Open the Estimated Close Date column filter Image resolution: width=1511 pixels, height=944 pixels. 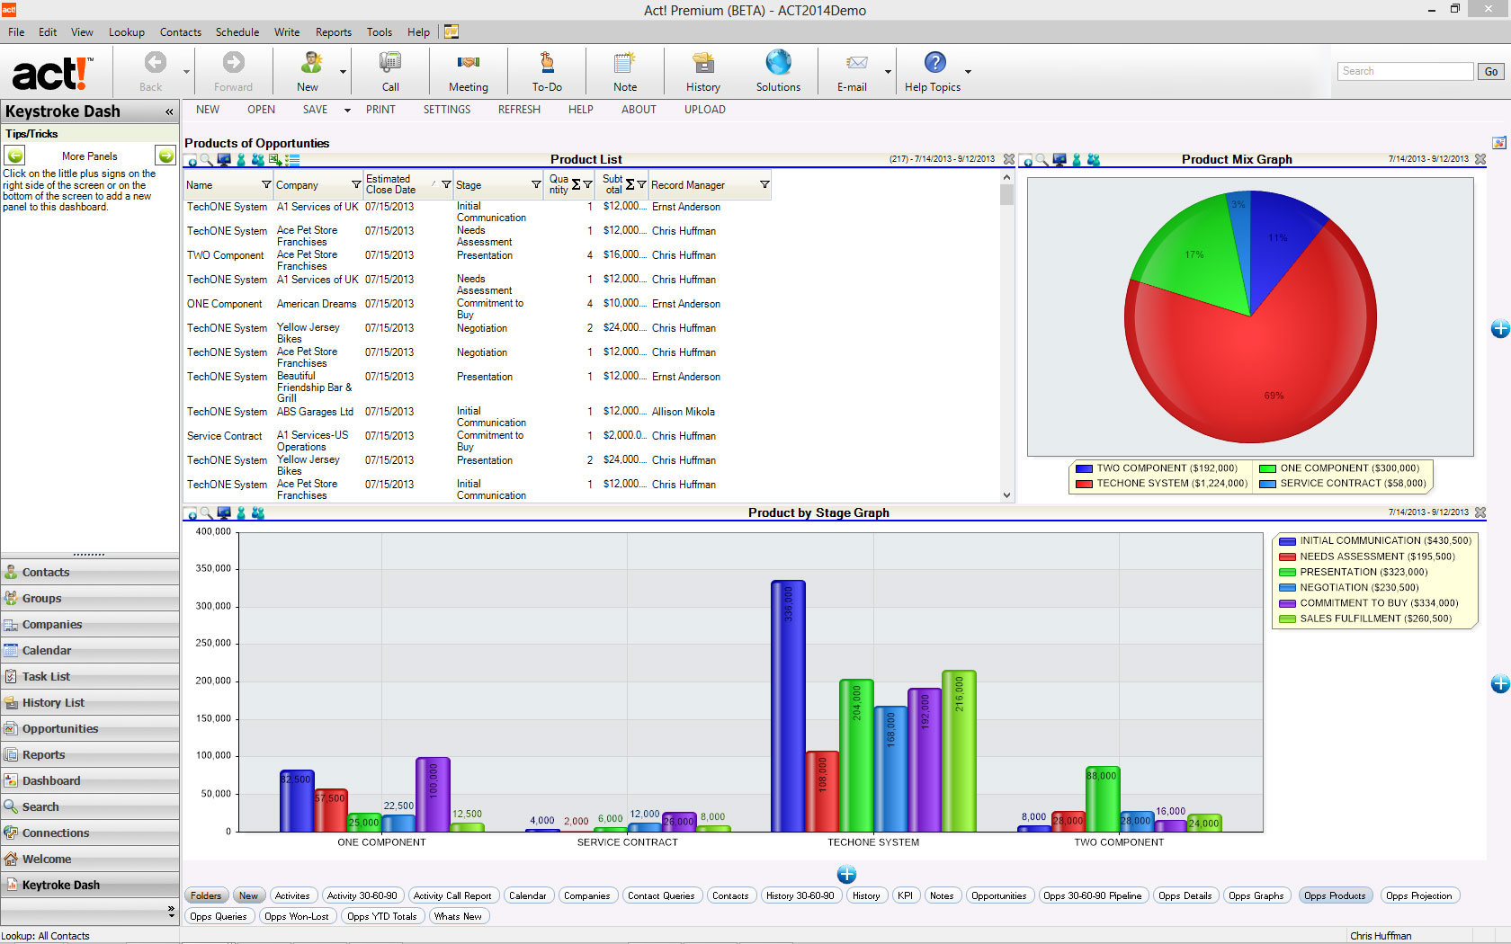point(446,184)
